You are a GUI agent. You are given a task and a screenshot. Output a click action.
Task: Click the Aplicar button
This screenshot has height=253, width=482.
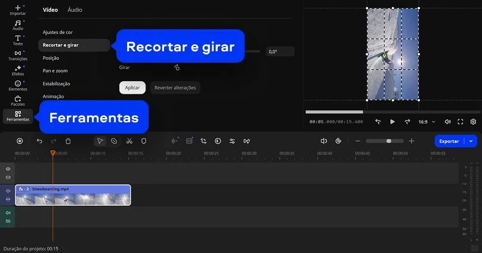click(132, 88)
